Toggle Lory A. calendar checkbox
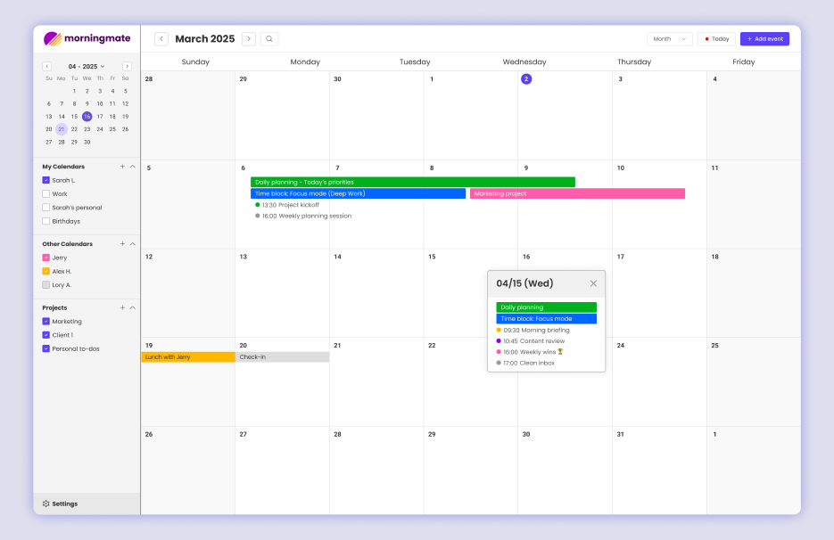 click(x=45, y=285)
